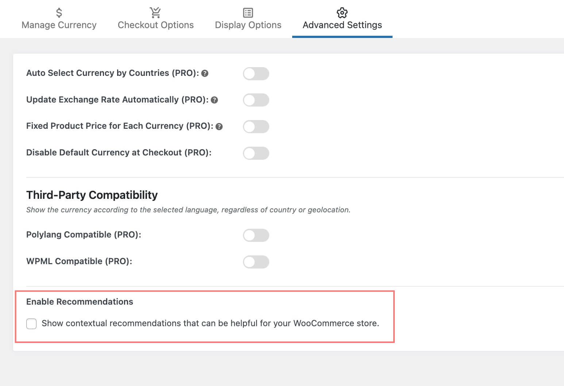Screen dimensions: 564x386
Task: Switch to the Manage Currency tab label
Action: pos(59,25)
